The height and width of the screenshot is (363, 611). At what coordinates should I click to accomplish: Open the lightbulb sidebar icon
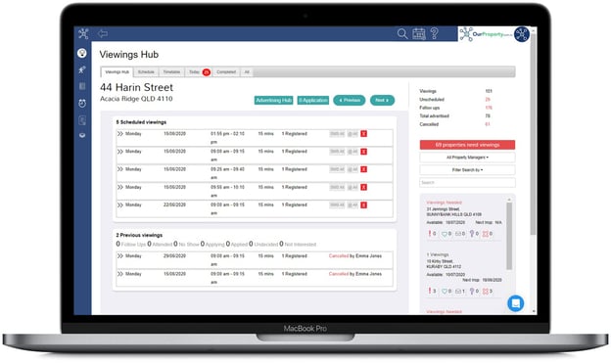coord(82,53)
